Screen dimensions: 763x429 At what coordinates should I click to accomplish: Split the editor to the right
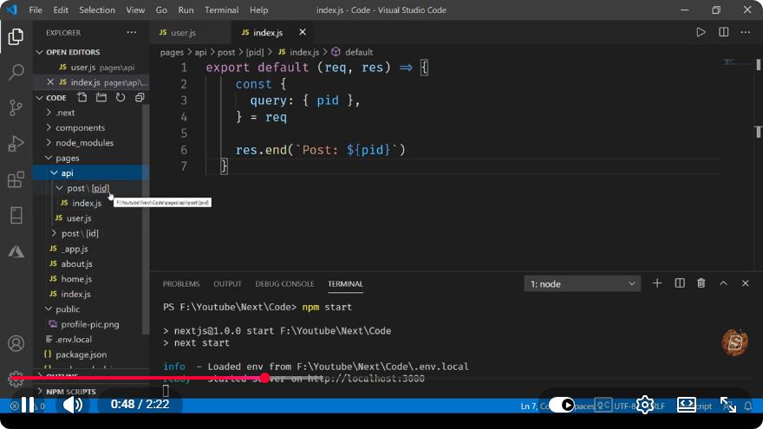point(724,32)
